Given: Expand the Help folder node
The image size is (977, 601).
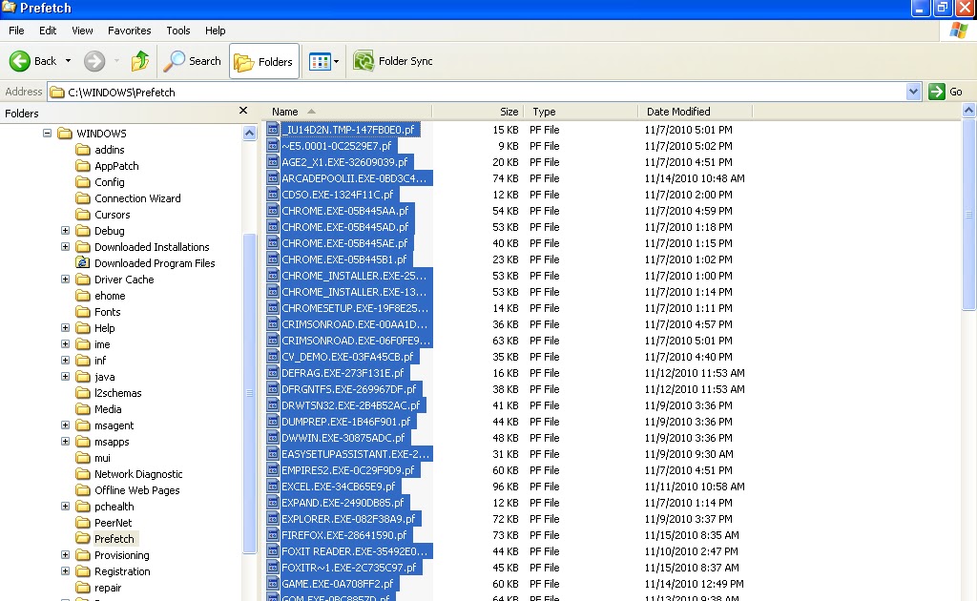Looking at the screenshot, I should (65, 327).
